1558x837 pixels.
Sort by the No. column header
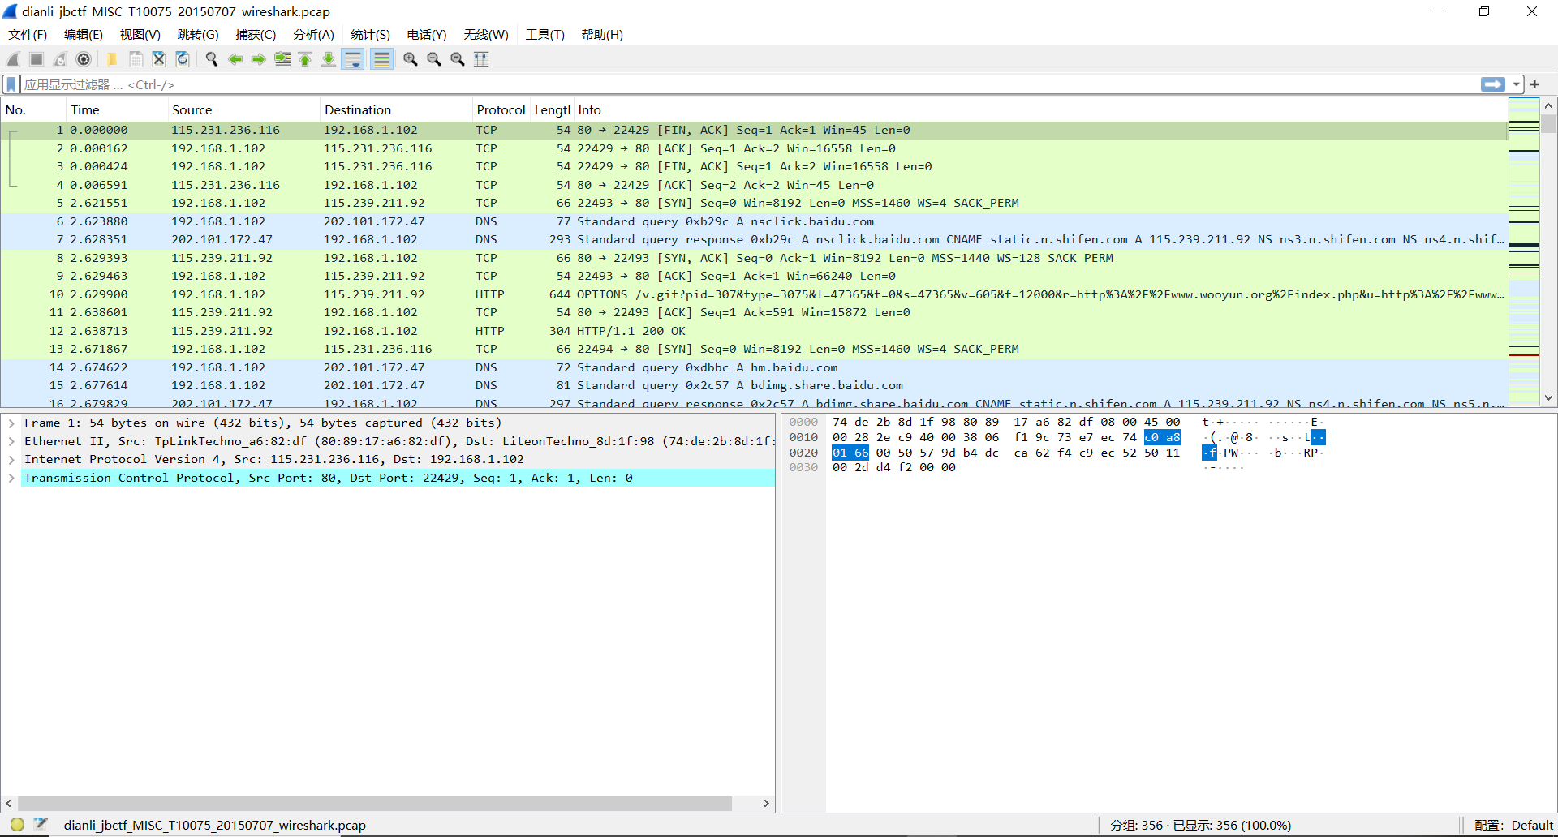click(33, 110)
